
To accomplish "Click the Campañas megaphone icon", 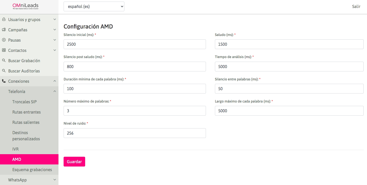I will (x=4, y=30).
